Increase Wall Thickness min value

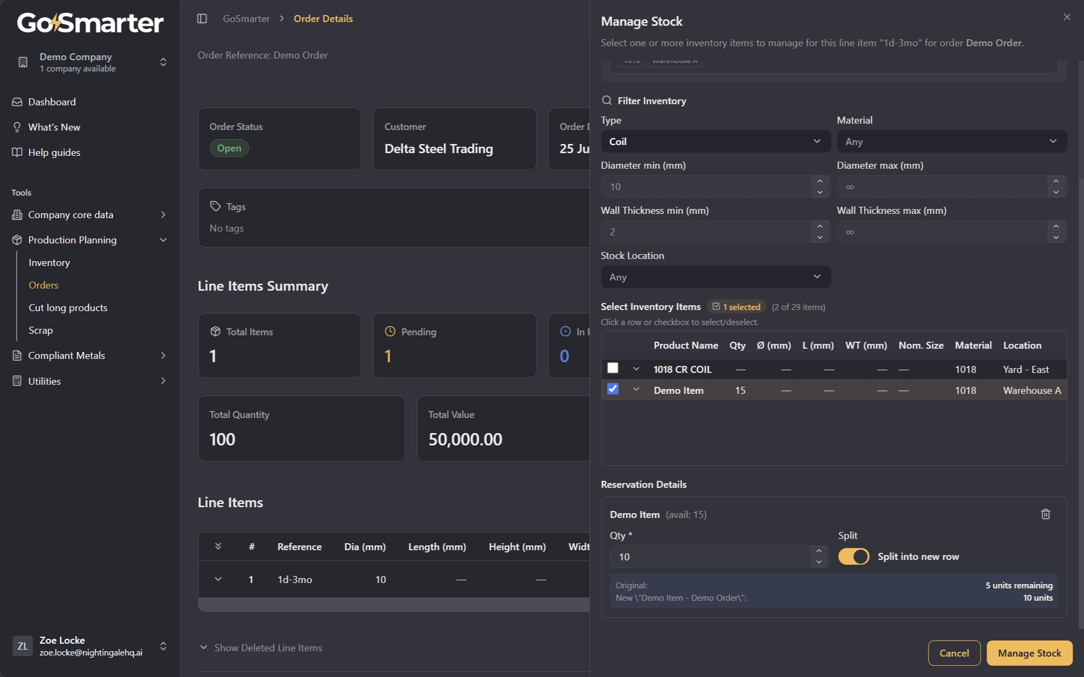point(820,226)
